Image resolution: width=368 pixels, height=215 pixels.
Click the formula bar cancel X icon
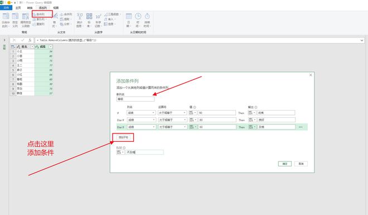(x=14, y=40)
